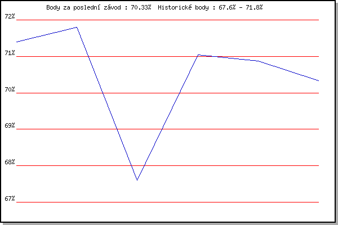Viewport: 338px width, 225px height.
Task: Click the 68% y-axis label
Action: click(x=10, y=163)
